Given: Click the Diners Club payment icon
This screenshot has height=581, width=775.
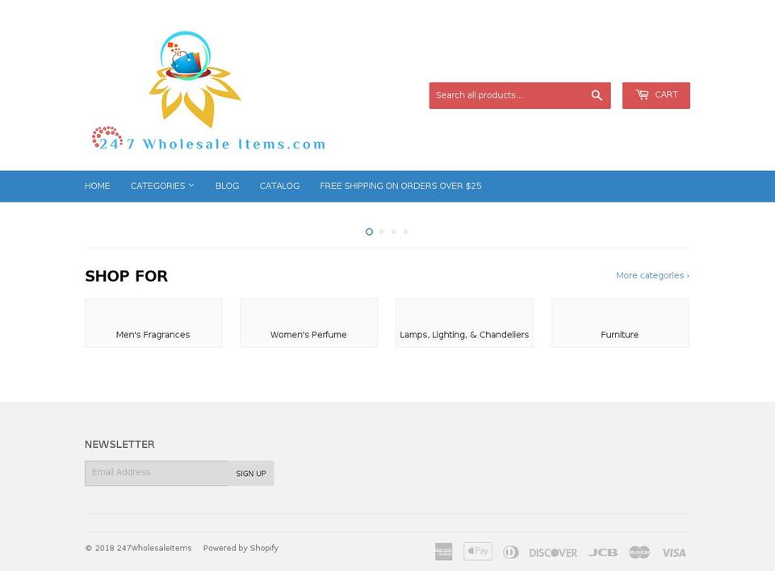Looking at the screenshot, I should tap(510, 552).
